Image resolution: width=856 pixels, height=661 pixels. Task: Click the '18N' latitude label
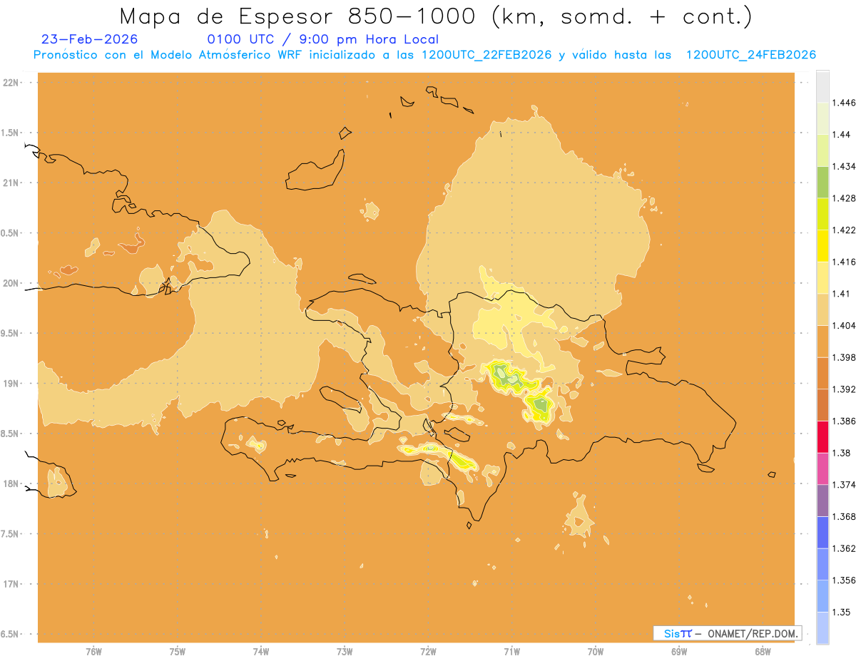point(10,483)
